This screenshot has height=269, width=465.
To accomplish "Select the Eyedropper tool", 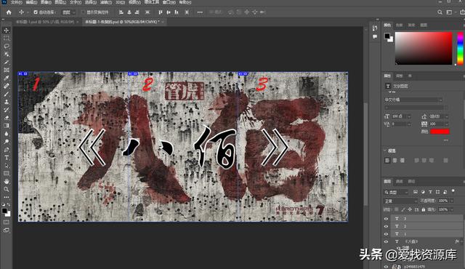I will click(7, 78).
